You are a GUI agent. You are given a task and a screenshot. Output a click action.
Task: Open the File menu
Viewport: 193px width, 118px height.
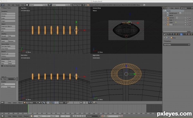coord(9,5)
